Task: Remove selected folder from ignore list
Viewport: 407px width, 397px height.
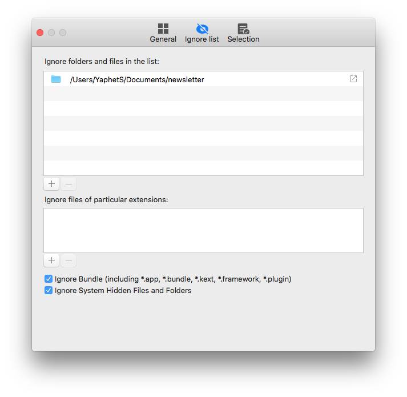Action: coord(68,184)
